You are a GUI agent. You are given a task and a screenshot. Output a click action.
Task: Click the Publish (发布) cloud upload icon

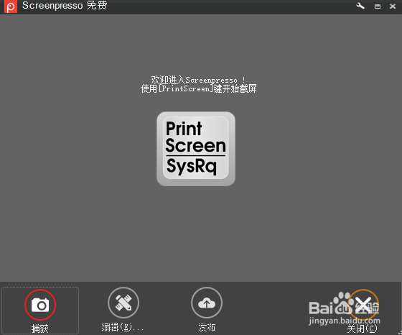click(207, 303)
